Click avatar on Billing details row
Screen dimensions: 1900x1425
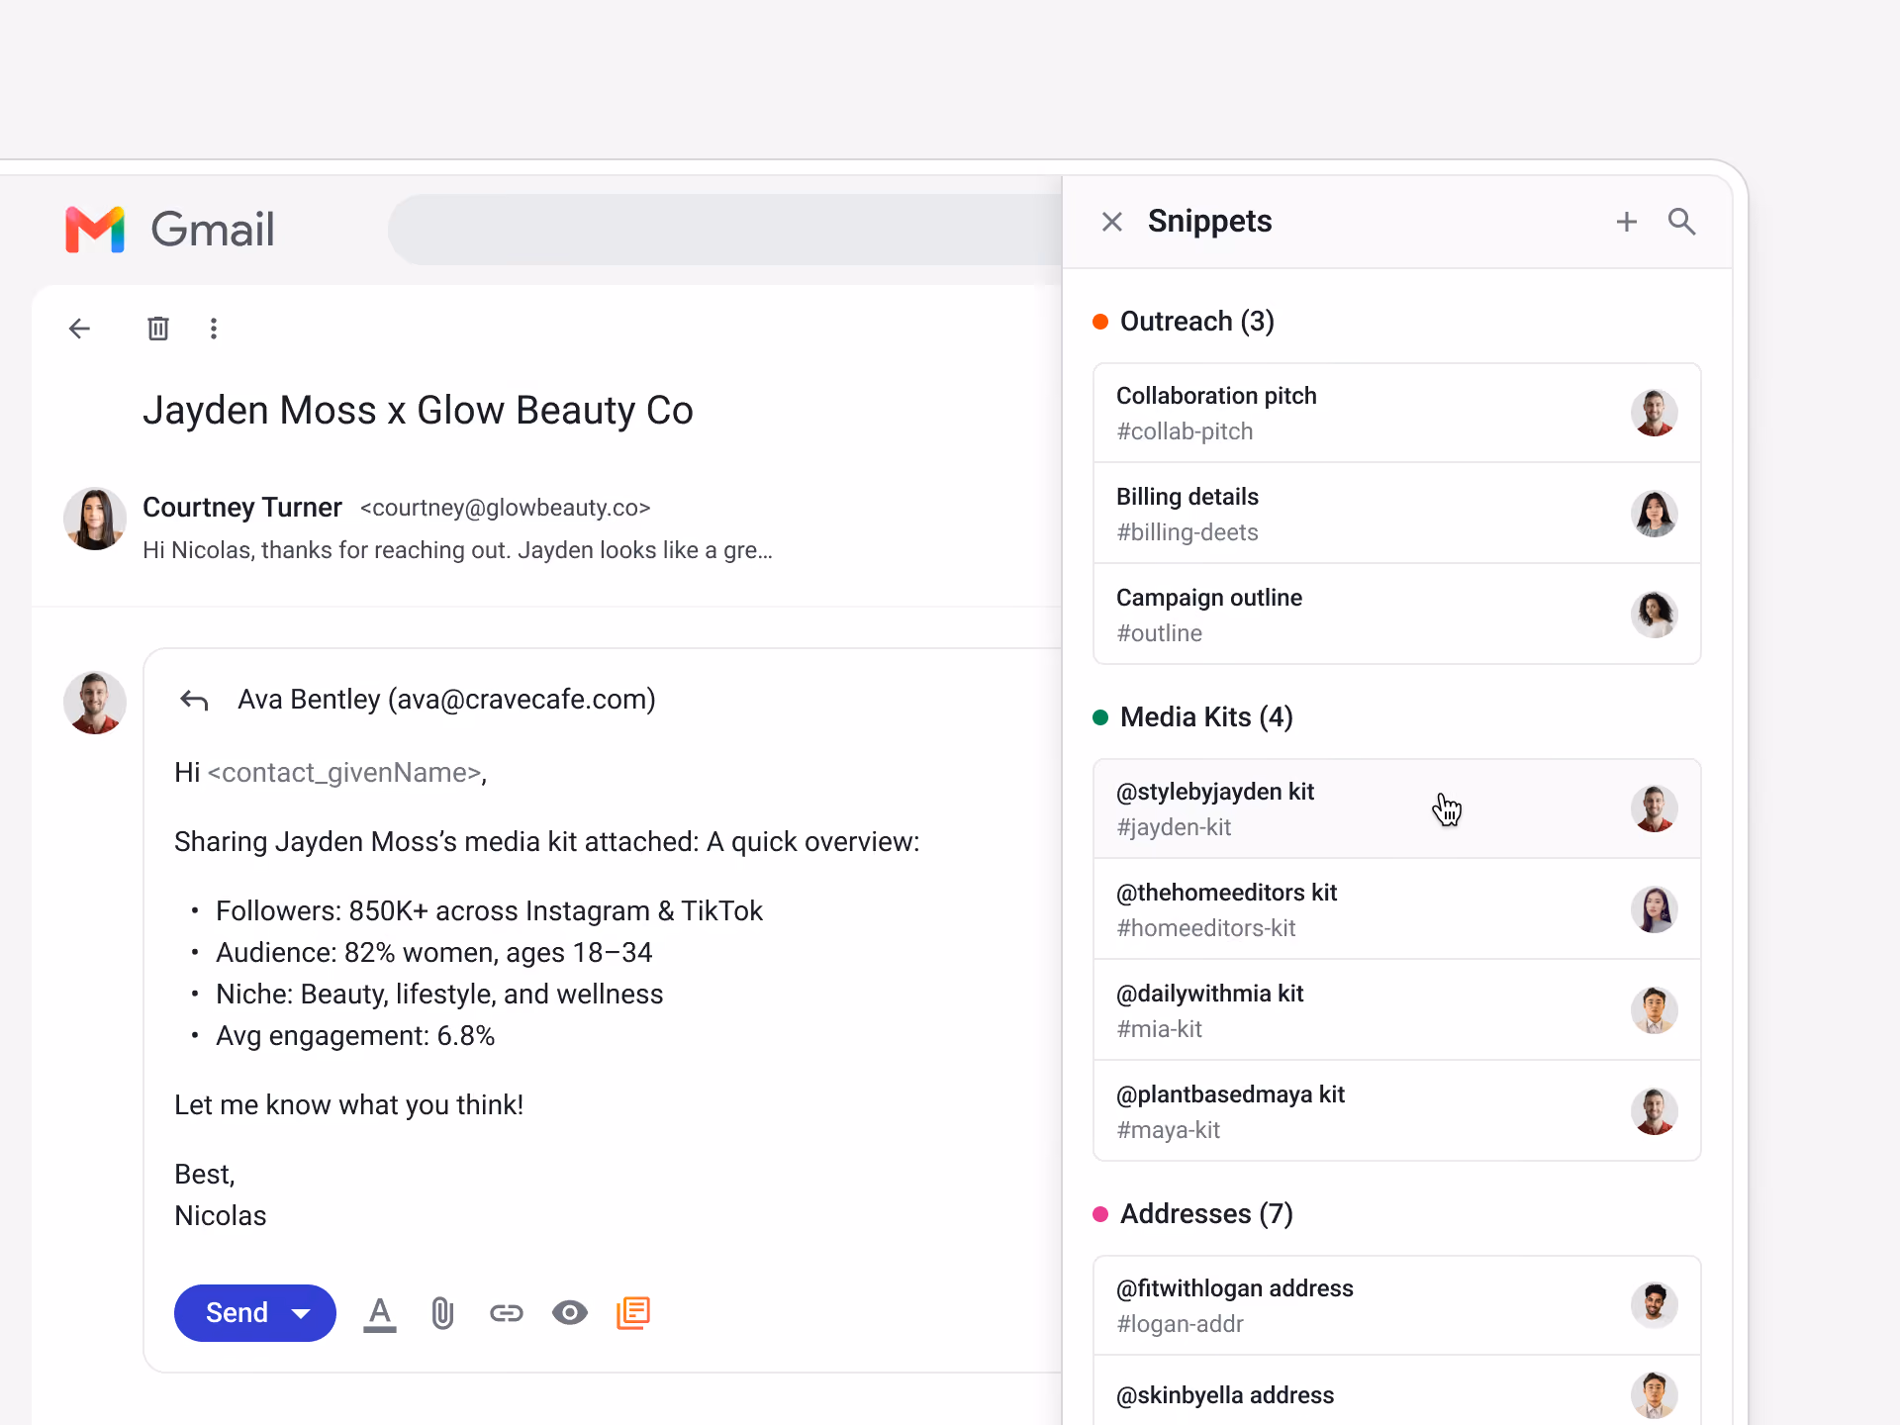tap(1655, 514)
